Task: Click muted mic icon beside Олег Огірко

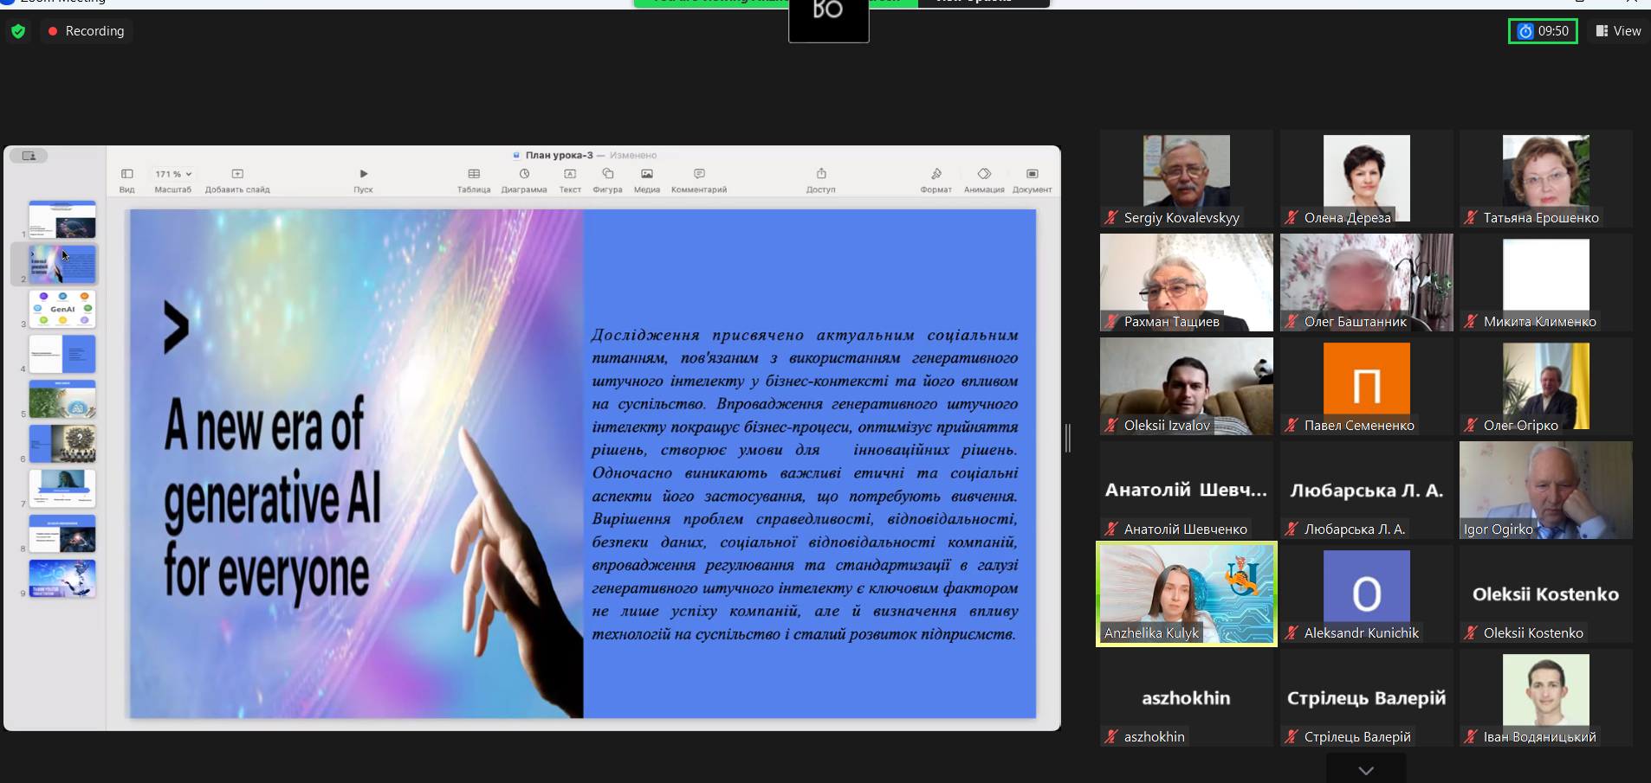Action: (1471, 426)
